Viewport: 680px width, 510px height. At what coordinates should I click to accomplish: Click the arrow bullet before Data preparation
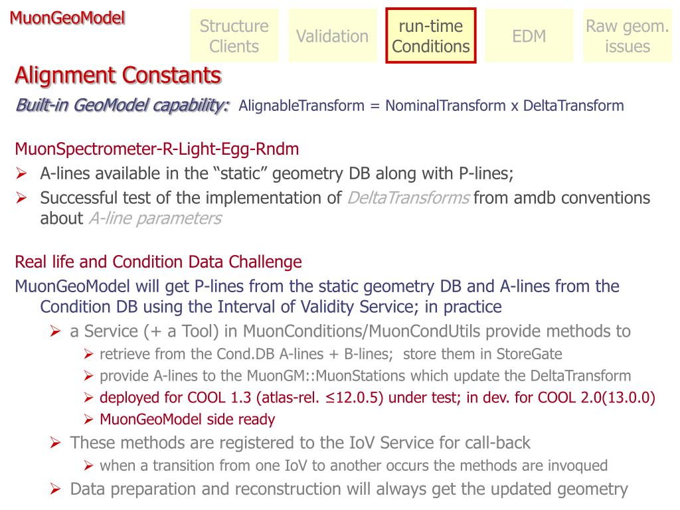[55, 489]
